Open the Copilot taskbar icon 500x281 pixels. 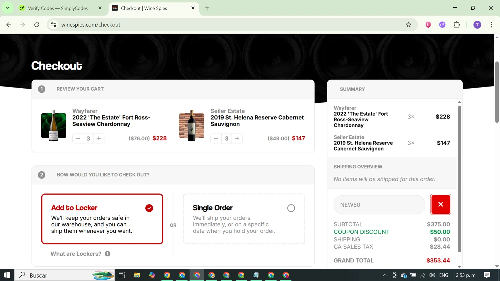pyautogui.click(x=152, y=275)
